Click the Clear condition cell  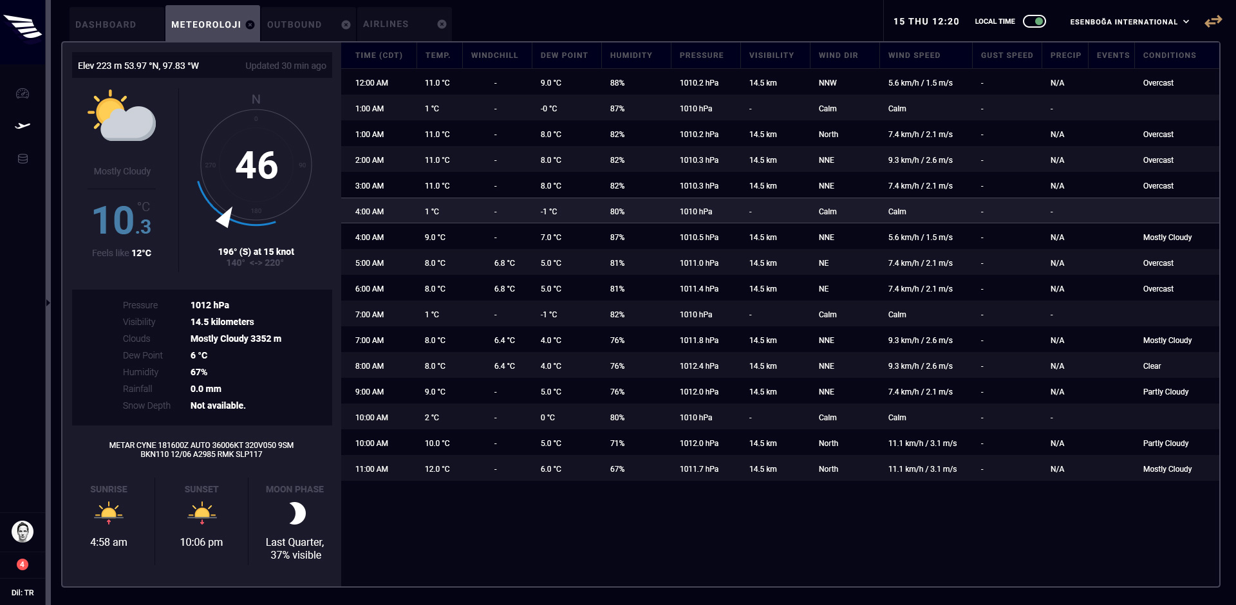click(x=1152, y=366)
